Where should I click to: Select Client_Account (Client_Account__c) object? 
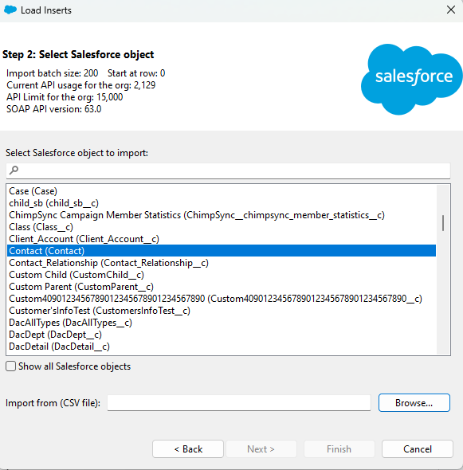(x=222, y=239)
